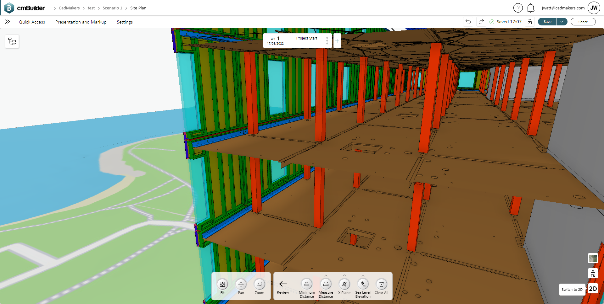The width and height of the screenshot is (604, 304).
Task: Select the Pan tool
Action: [241, 286]
